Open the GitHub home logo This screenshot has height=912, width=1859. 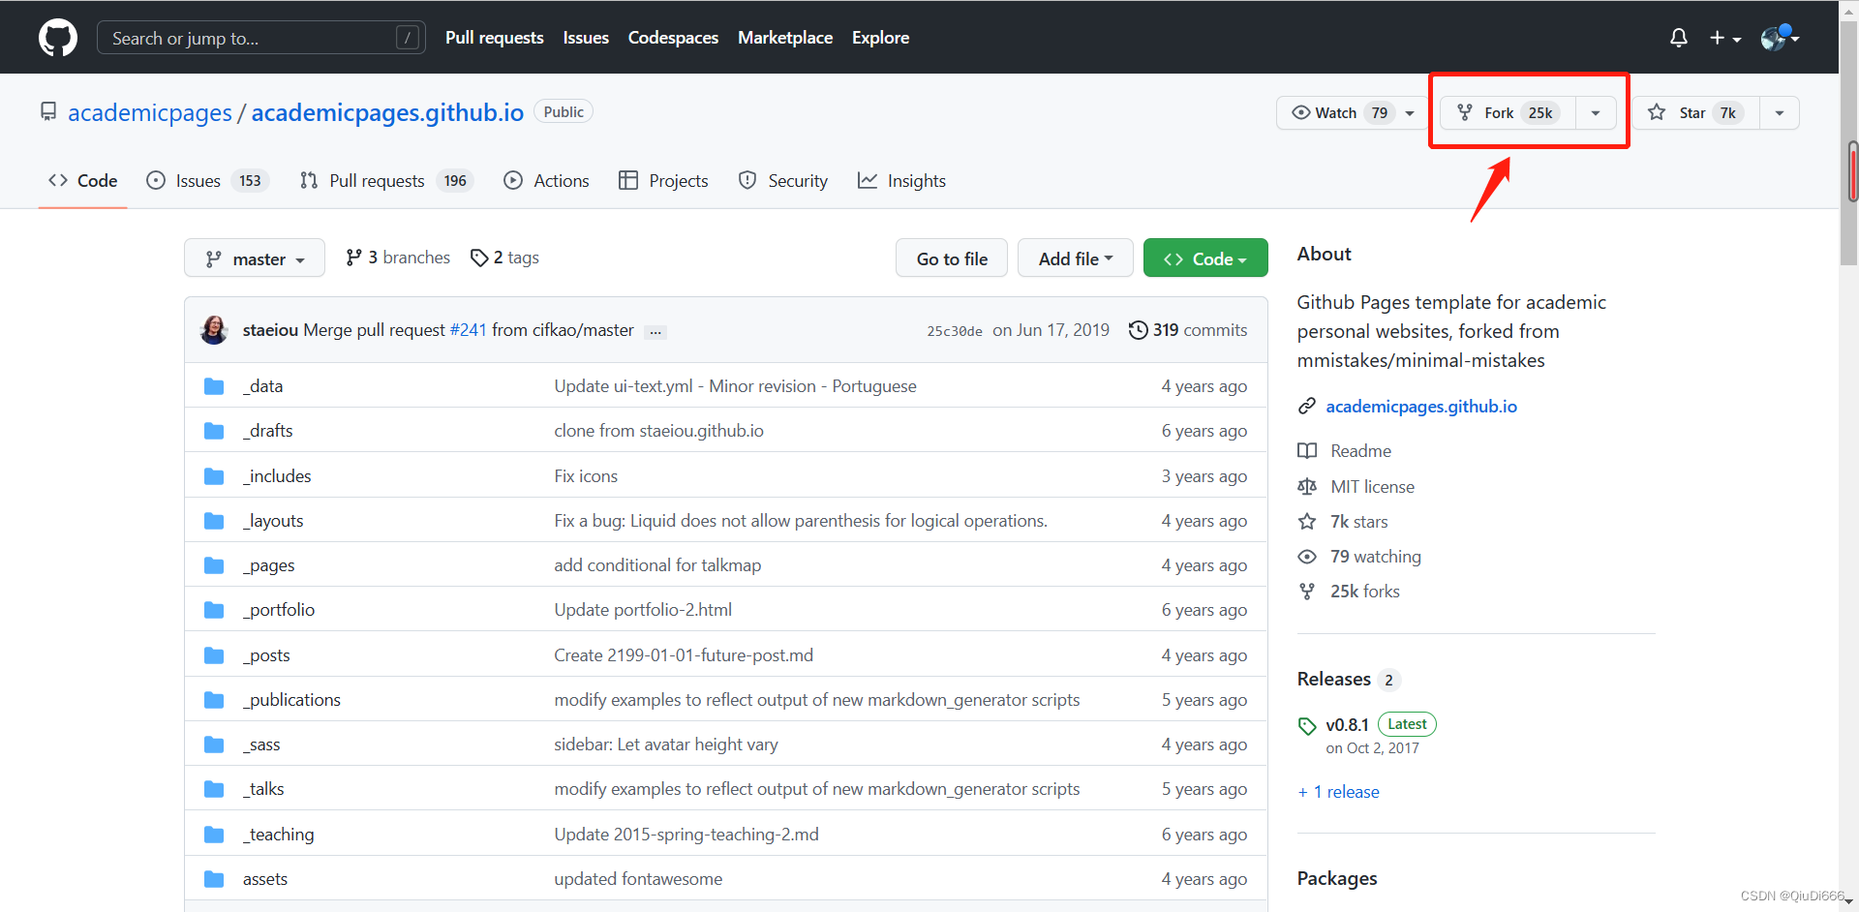click(58, 38)
